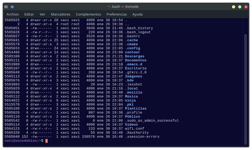Click the Descargas directory name
252x150 pixels.
[x=135, y=56]
